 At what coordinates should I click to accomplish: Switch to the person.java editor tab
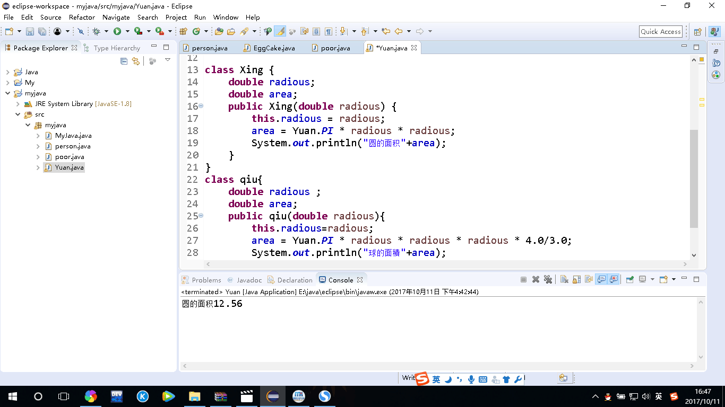[205, 48]
